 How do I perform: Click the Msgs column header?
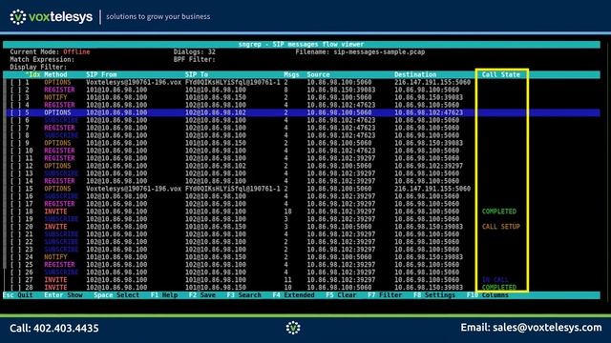pyautogui.click(x=291, y=74)
